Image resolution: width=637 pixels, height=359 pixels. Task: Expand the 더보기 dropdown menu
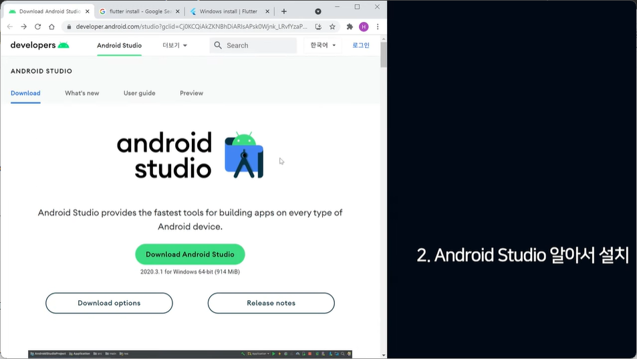point(174,45)
